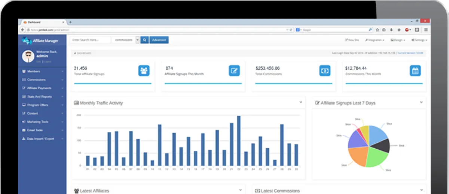Click the Total Commissions money icon
The image size is (449, 194).
tap(325, 70)
